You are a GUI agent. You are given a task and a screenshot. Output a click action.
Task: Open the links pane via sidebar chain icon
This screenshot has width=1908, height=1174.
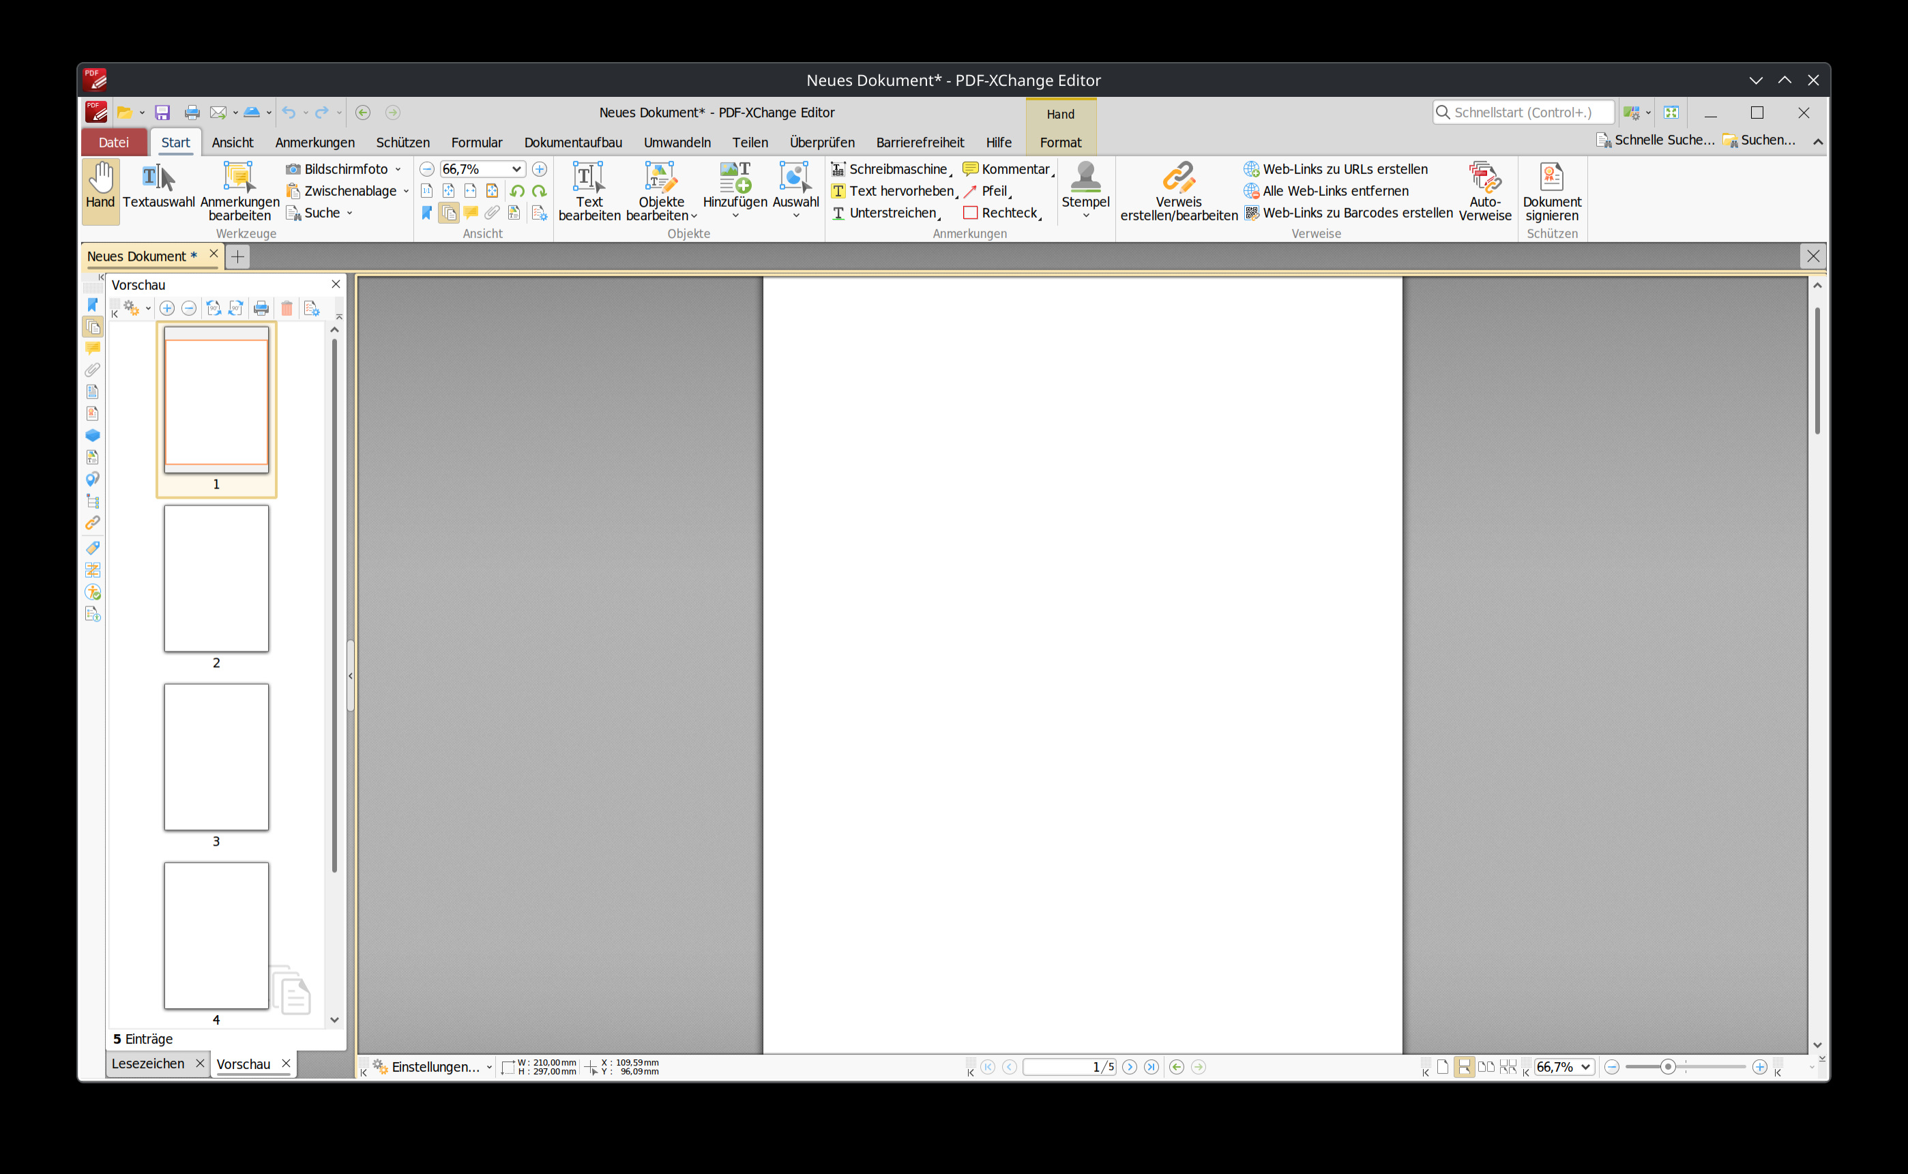[x=92, y=523]
